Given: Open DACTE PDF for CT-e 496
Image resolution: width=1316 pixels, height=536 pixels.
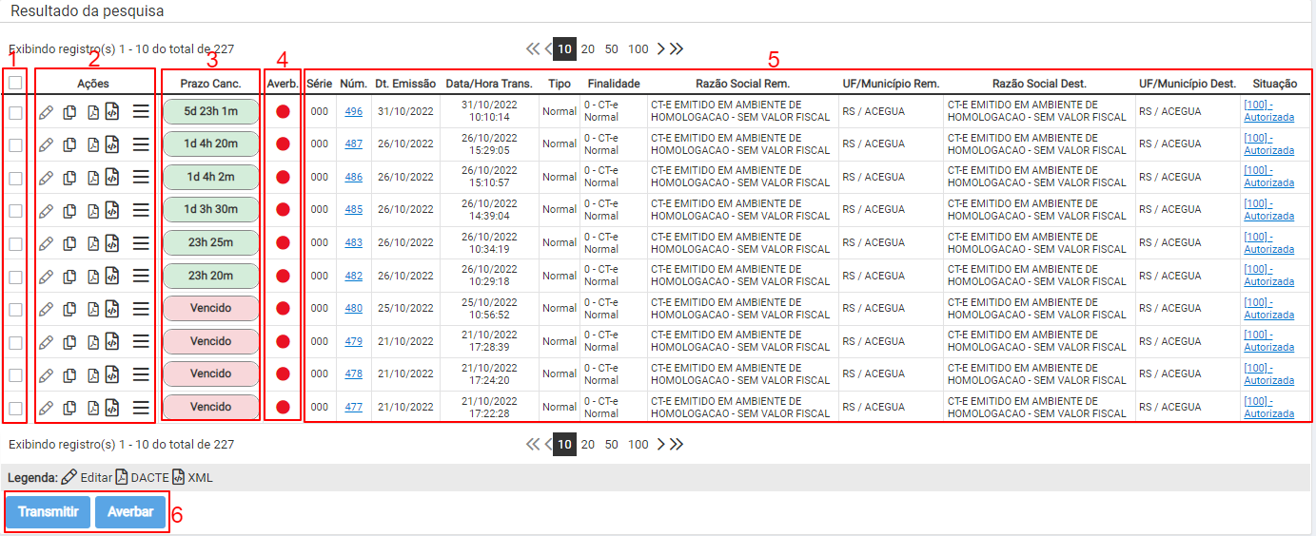Looking at the screenshot, I should (x=93, y=114).
